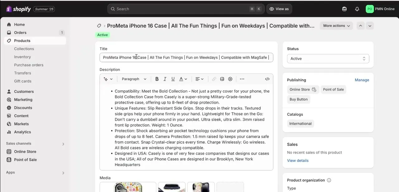Open the notifications bell
399x192 pixels.
[x=357, y=9]
